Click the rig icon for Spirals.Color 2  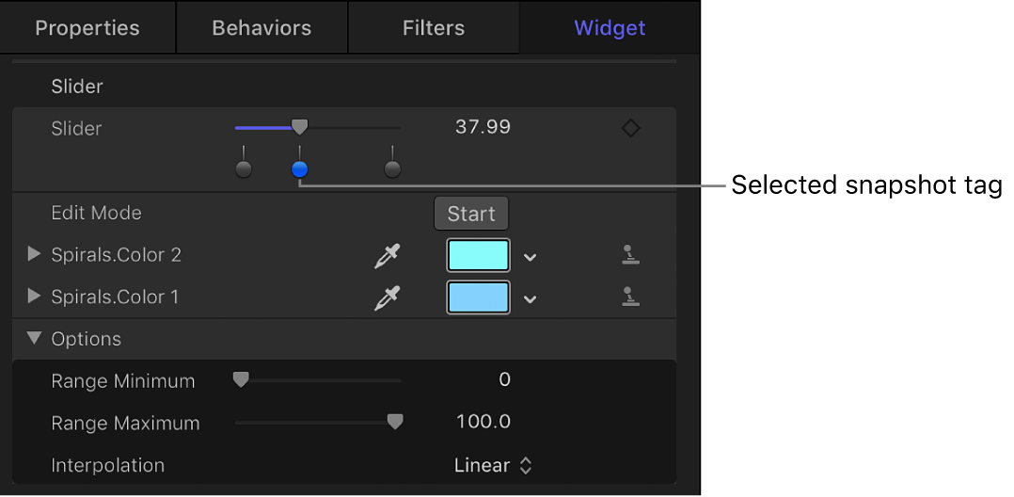click(x=630, y=255)
